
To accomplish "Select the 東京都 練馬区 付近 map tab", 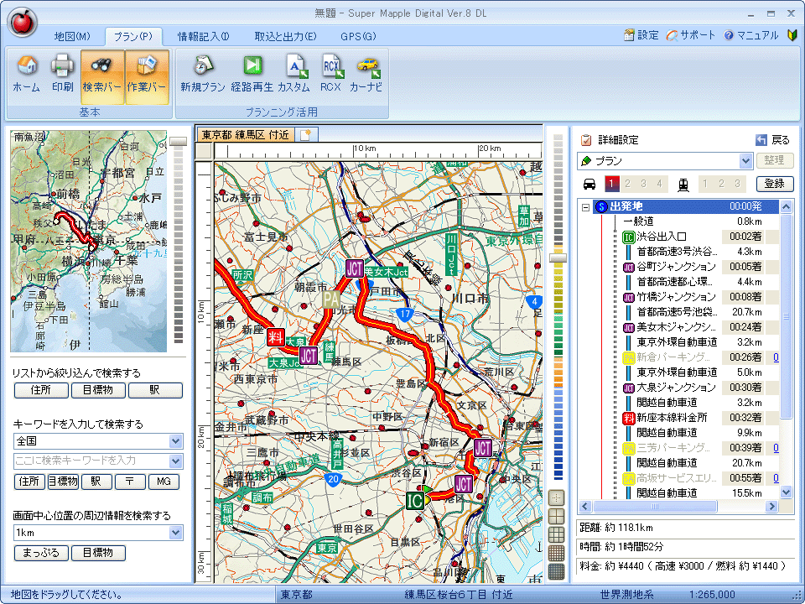I will (246, 134).
